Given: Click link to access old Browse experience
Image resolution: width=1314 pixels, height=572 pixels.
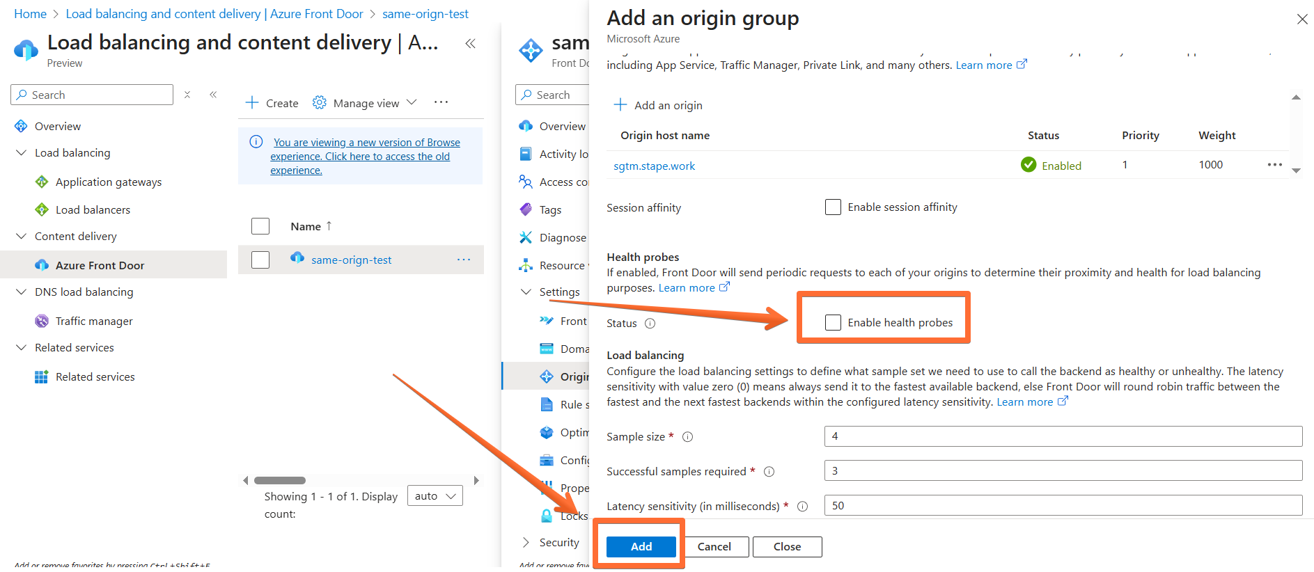Looking at the screenshot, I should pyautogui.click(x=366, y=156).
